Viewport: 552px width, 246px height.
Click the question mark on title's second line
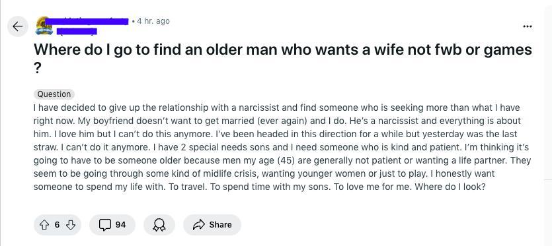37,67
